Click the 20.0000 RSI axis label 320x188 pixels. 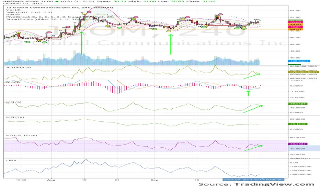298,155
